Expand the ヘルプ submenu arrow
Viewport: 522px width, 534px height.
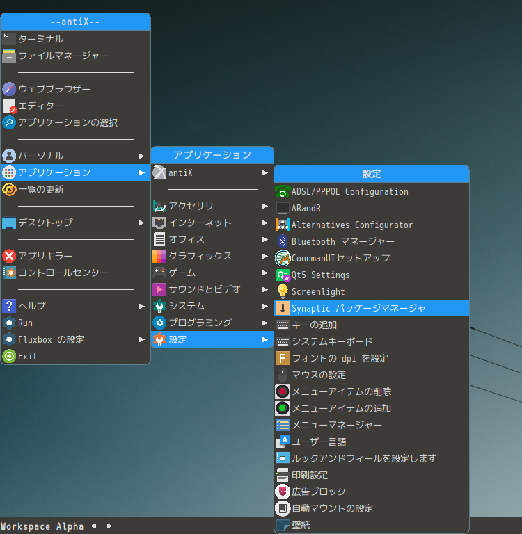tap(142, 306)
